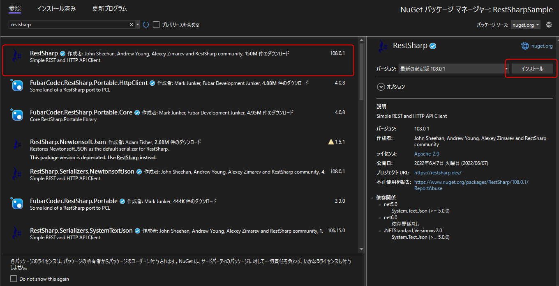559x286 pixels.
Task: Click the RestSharp logo in the details header
Action: (383, 46)
